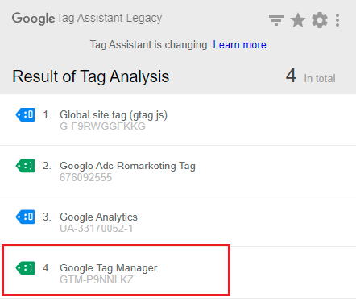Click the G-F9RWGGFKKG measurement ID
The height and width of the screenshot is (306, 356).
[x=102, y=126]
